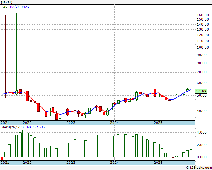Click the last MACD histogram bar
The image size is (212, 170).
[x=191, y=153]
